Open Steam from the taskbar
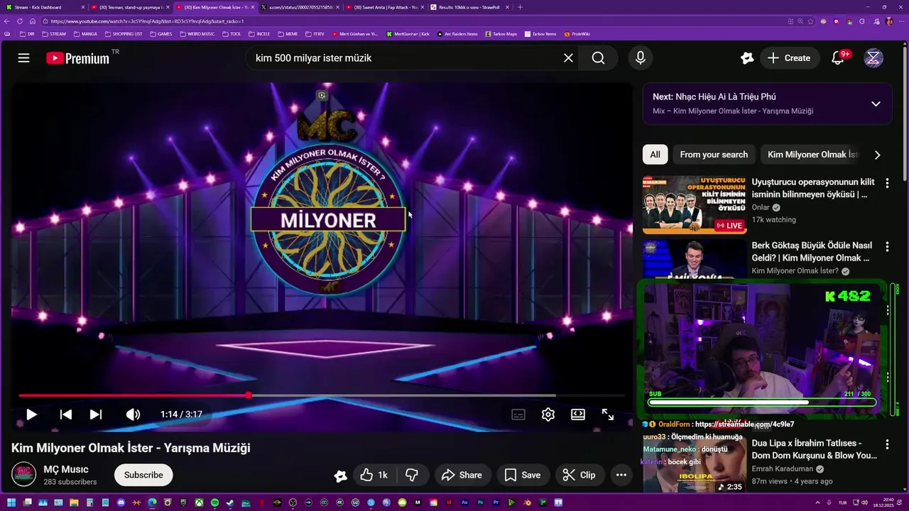The width and height of the screenshot is (909, 511). coord(230,502)
